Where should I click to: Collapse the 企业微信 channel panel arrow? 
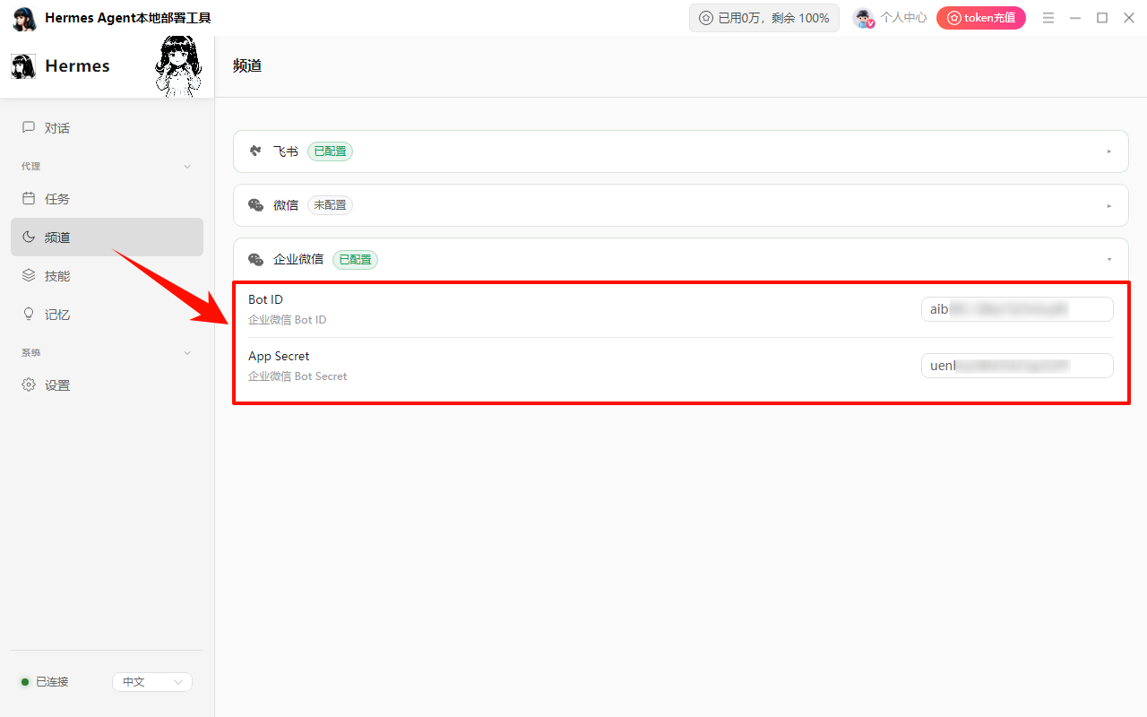[1109, 259]
